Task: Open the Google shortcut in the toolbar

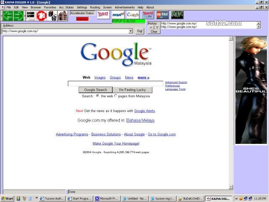Action: point(133,15)
